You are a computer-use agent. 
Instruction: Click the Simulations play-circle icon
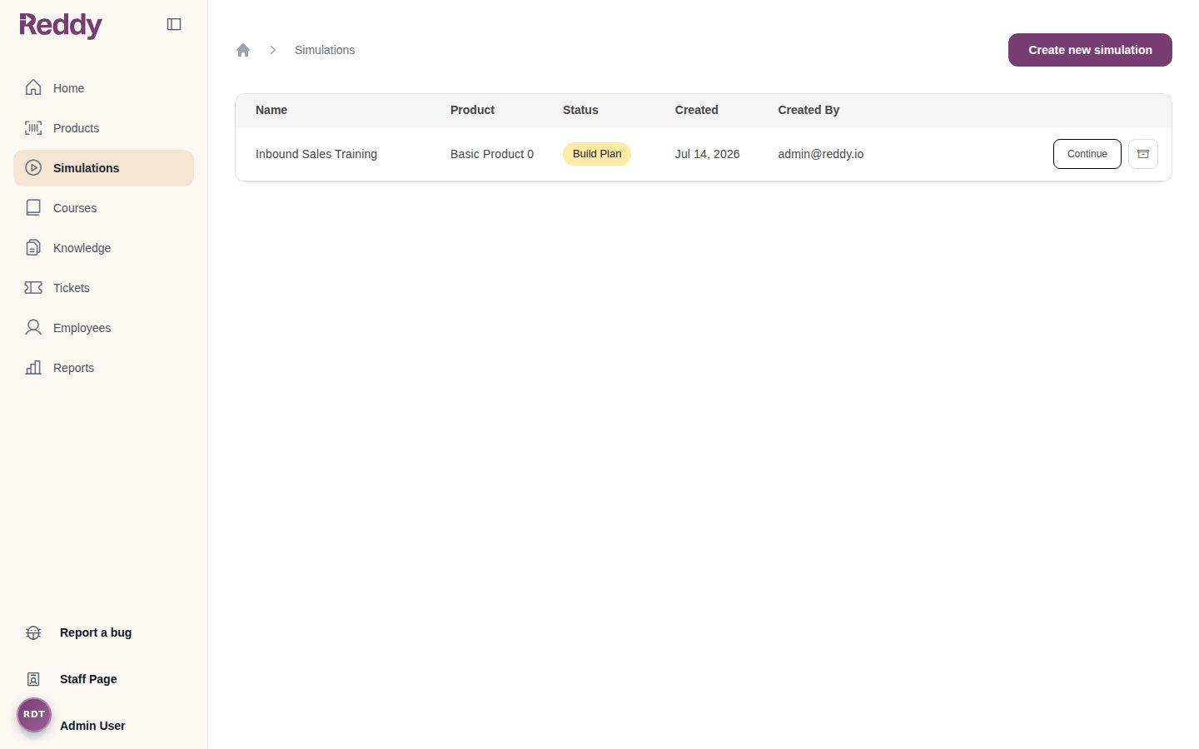(33, 167)
